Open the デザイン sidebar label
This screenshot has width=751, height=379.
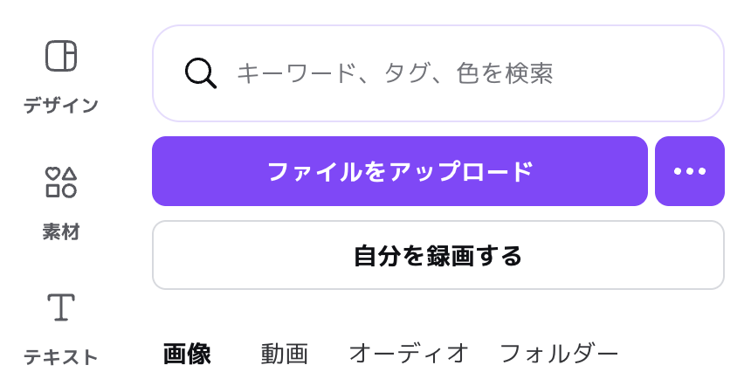(60, 106)
